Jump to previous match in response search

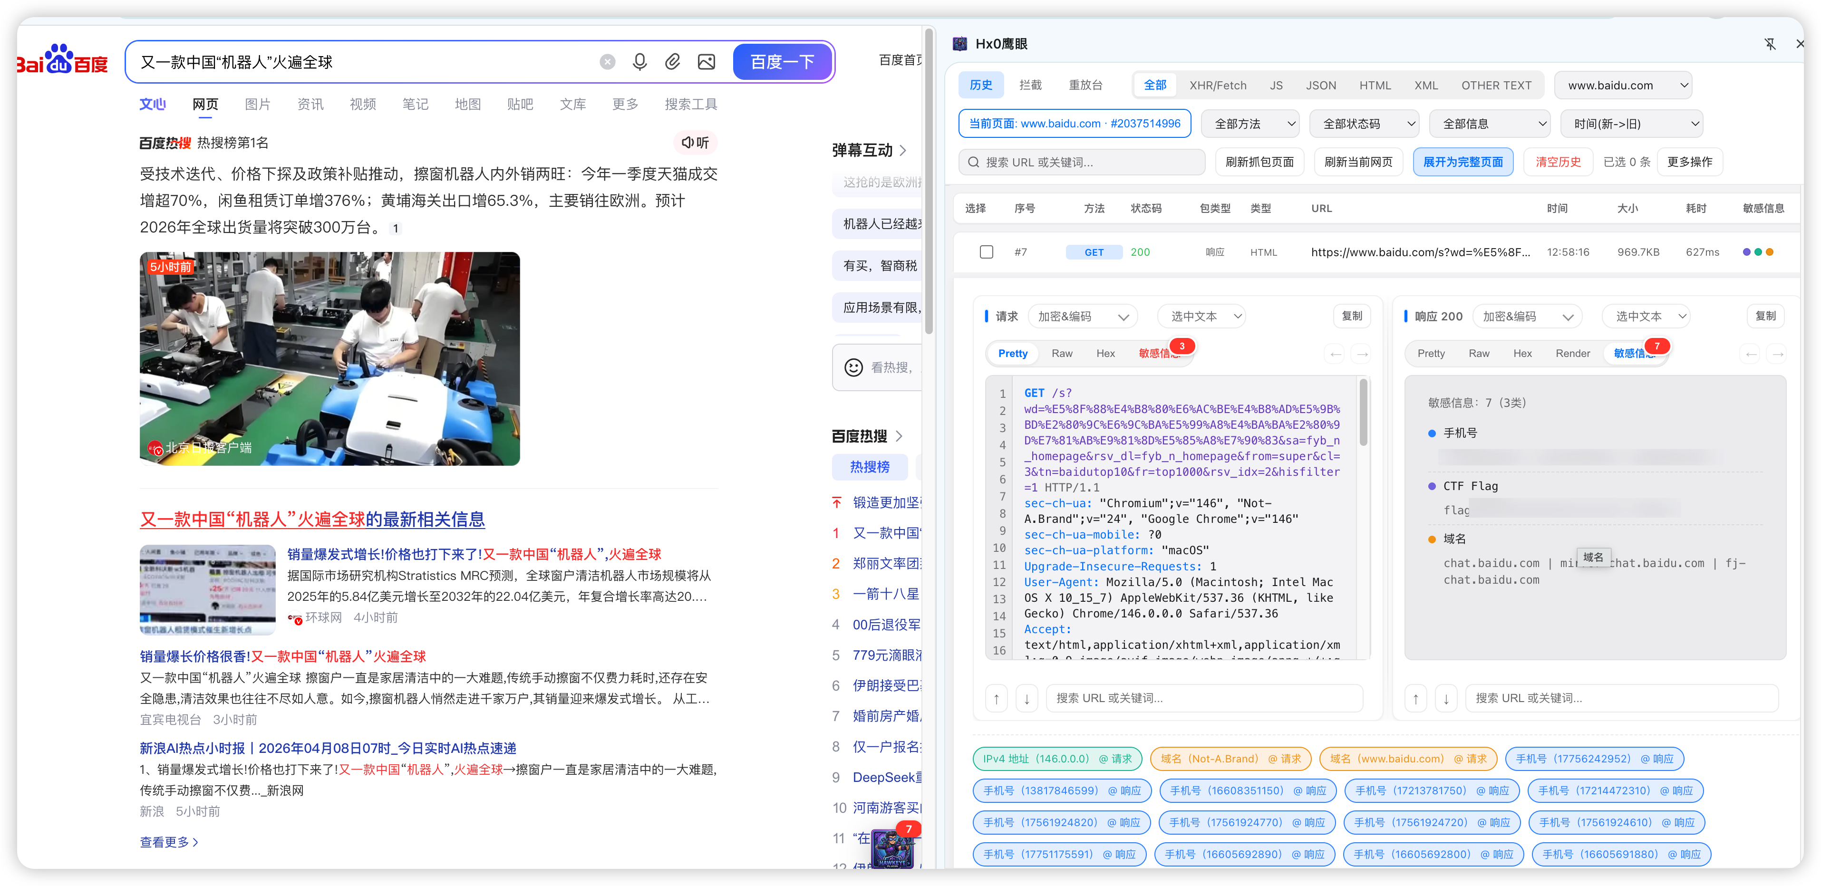pyautogui.click(x=1415, y=698)
